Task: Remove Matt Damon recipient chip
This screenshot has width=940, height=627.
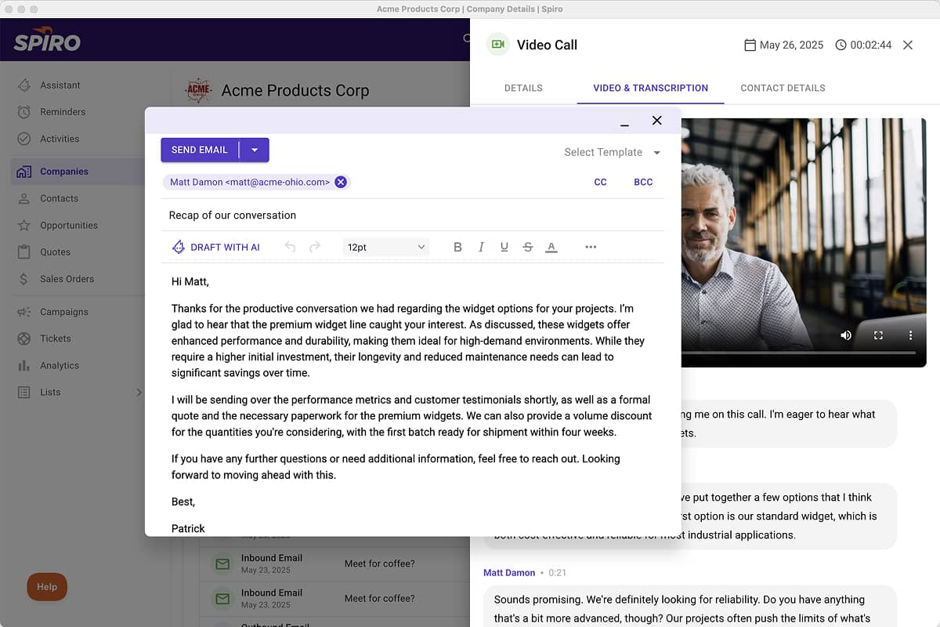Action: [x=341, y=182]
